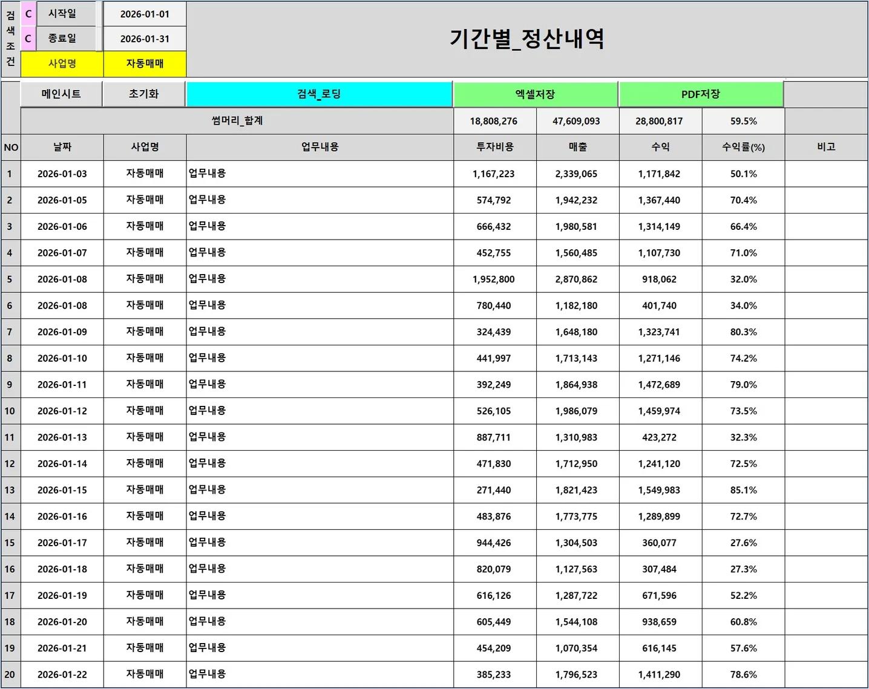Open the 자동매매 business name selector
The height and width of the screenshot is (689, 869).
[145, 63]
